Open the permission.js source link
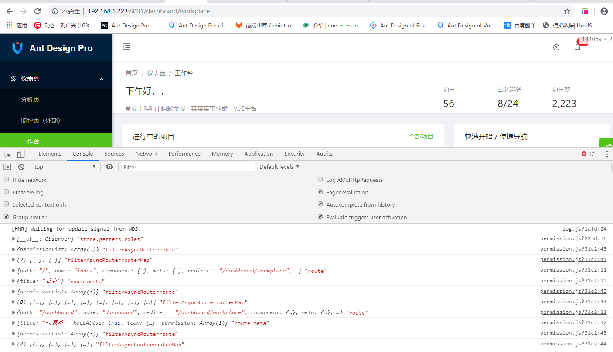Viewport: 613px width, 352px height. (573, 239)
